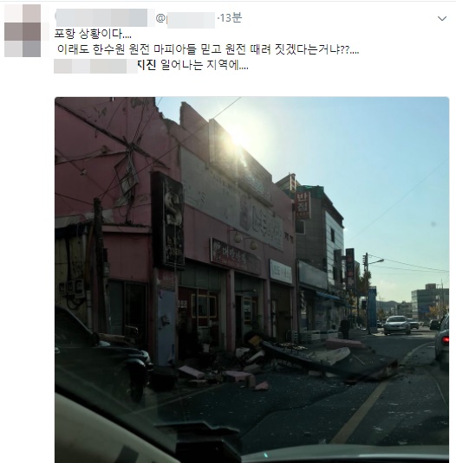This screenshot has height=463, width=456.
Task: Open the author's blurred display name
Action: (x=101, y=18)
